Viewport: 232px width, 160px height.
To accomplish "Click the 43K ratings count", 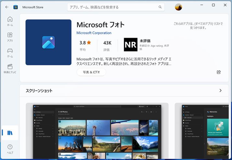I will pyautogui.click(x=107, y=43).
